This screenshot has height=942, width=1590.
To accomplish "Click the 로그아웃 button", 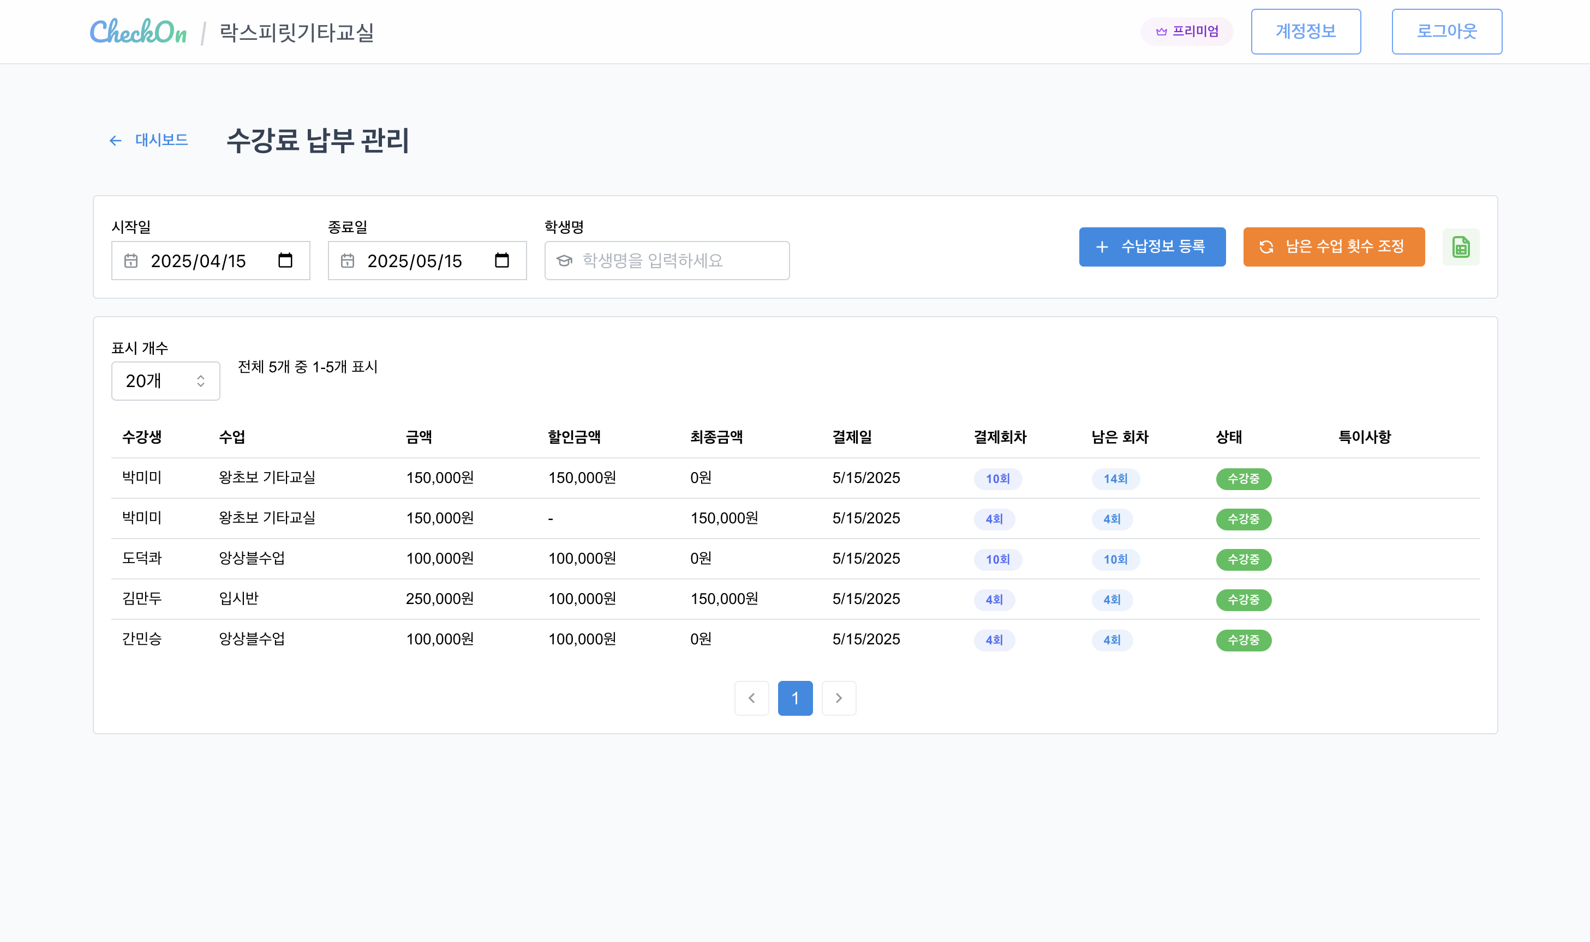I will 1446,32.
